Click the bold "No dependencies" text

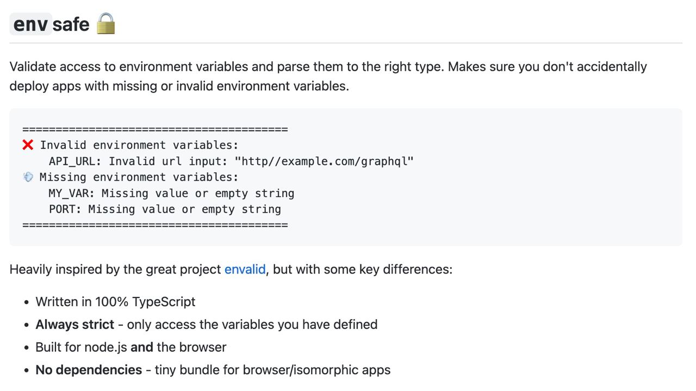tap(89, 370)
